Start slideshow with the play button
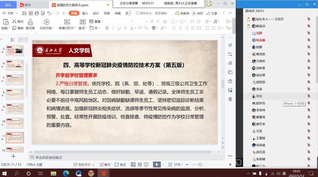The image size is (318, 177). (157, 165)
